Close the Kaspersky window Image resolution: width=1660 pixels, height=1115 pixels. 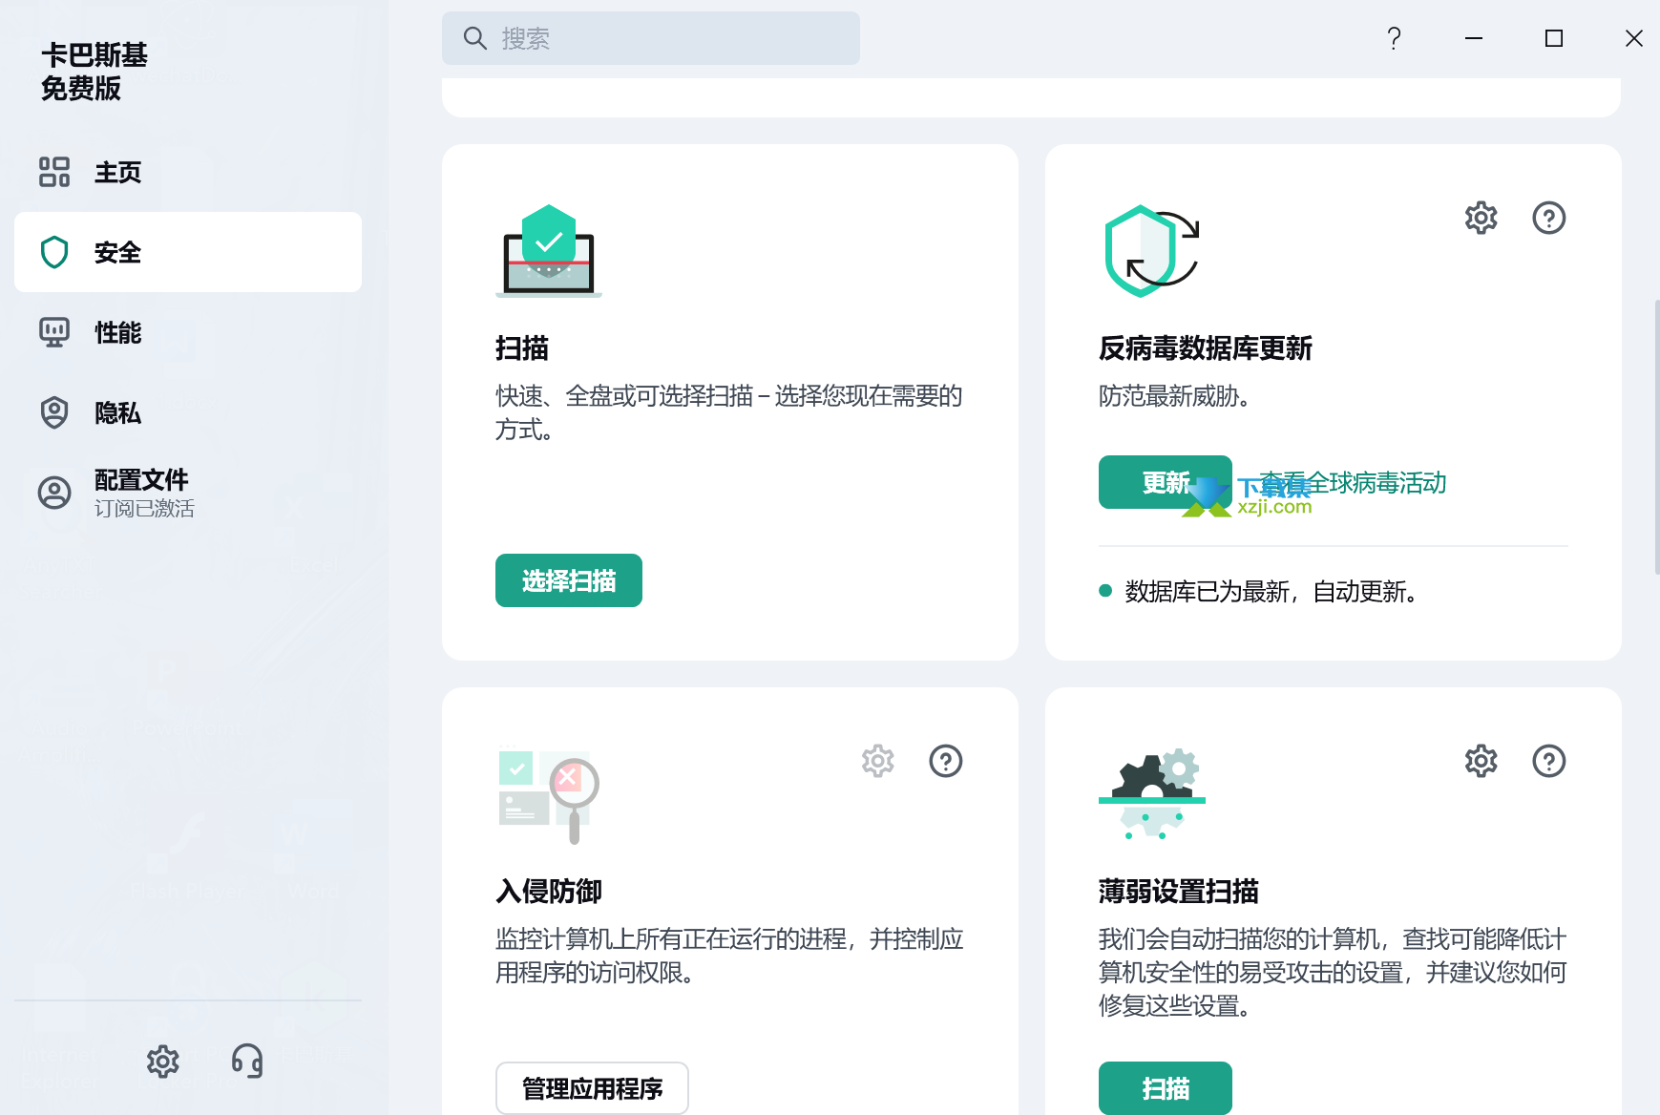tap(1634, 38)
